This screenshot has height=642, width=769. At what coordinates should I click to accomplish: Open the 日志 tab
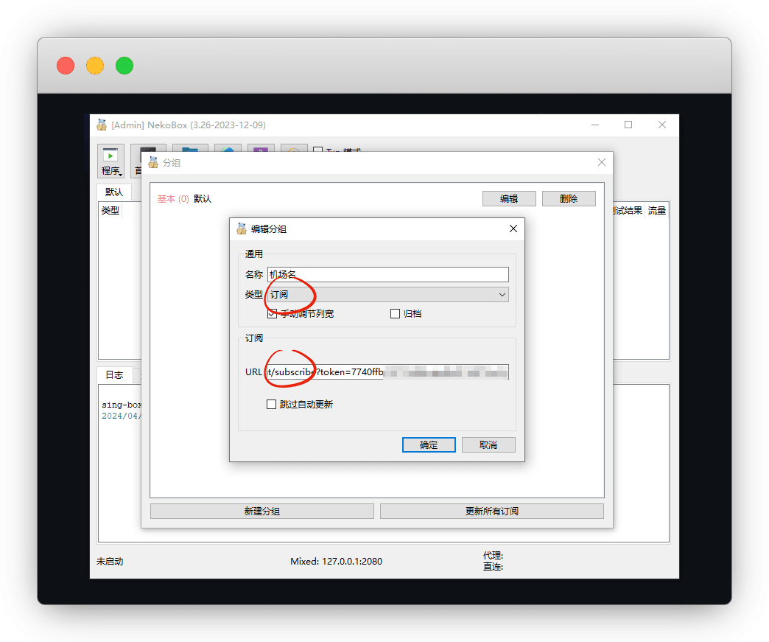(x=114, y=374)
